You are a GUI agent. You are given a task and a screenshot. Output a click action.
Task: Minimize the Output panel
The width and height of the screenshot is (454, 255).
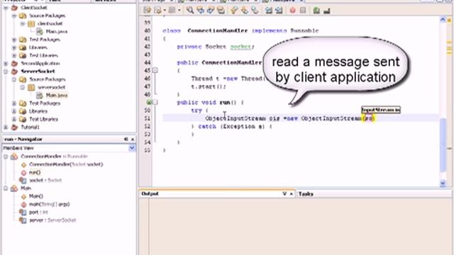pos(284,193)
